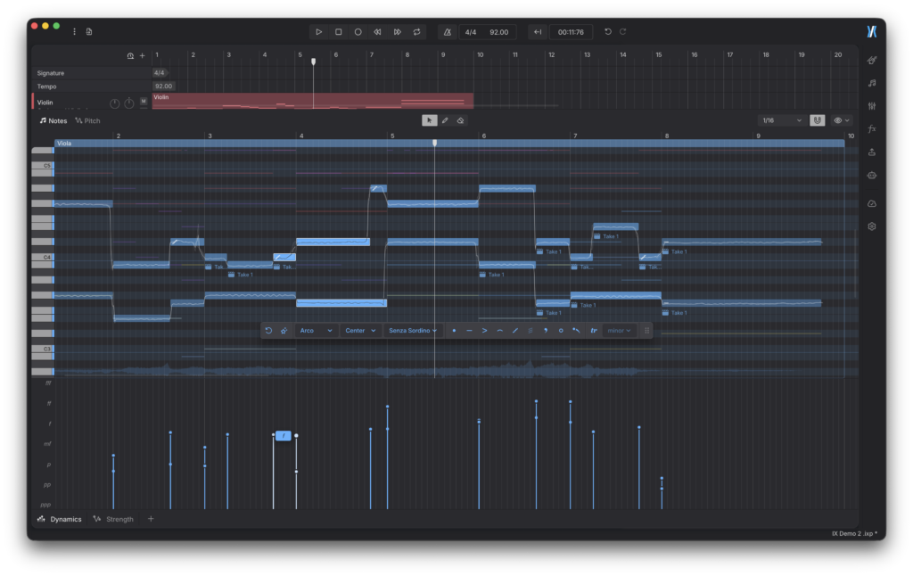Viewport: 913px width, 576px height.
Task: Click the star preset icon in articulation bar
Action: coord(284,330)
